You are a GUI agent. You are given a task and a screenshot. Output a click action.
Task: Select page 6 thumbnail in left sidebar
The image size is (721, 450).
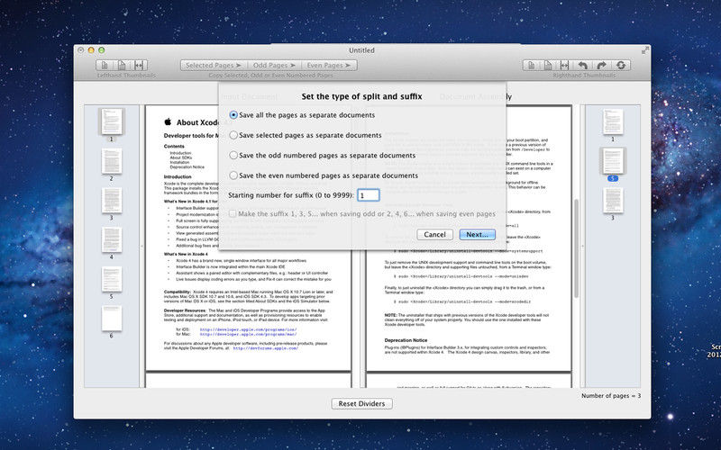pyautogui.click(x=111, y=319)
